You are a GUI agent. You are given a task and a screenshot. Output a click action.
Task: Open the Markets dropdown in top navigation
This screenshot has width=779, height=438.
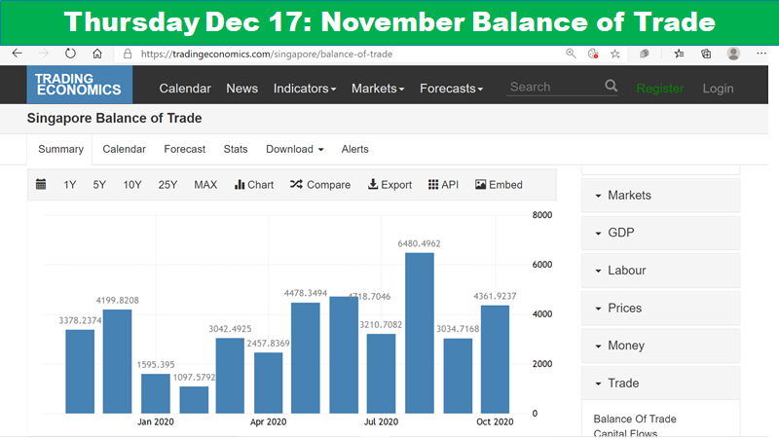pos(378,89)
